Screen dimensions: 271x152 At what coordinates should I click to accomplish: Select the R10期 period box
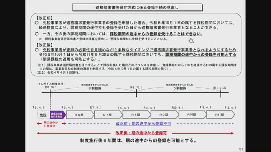click(x=192, y=115)
